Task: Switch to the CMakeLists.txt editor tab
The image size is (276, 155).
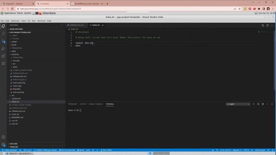Action: point(77,25)
